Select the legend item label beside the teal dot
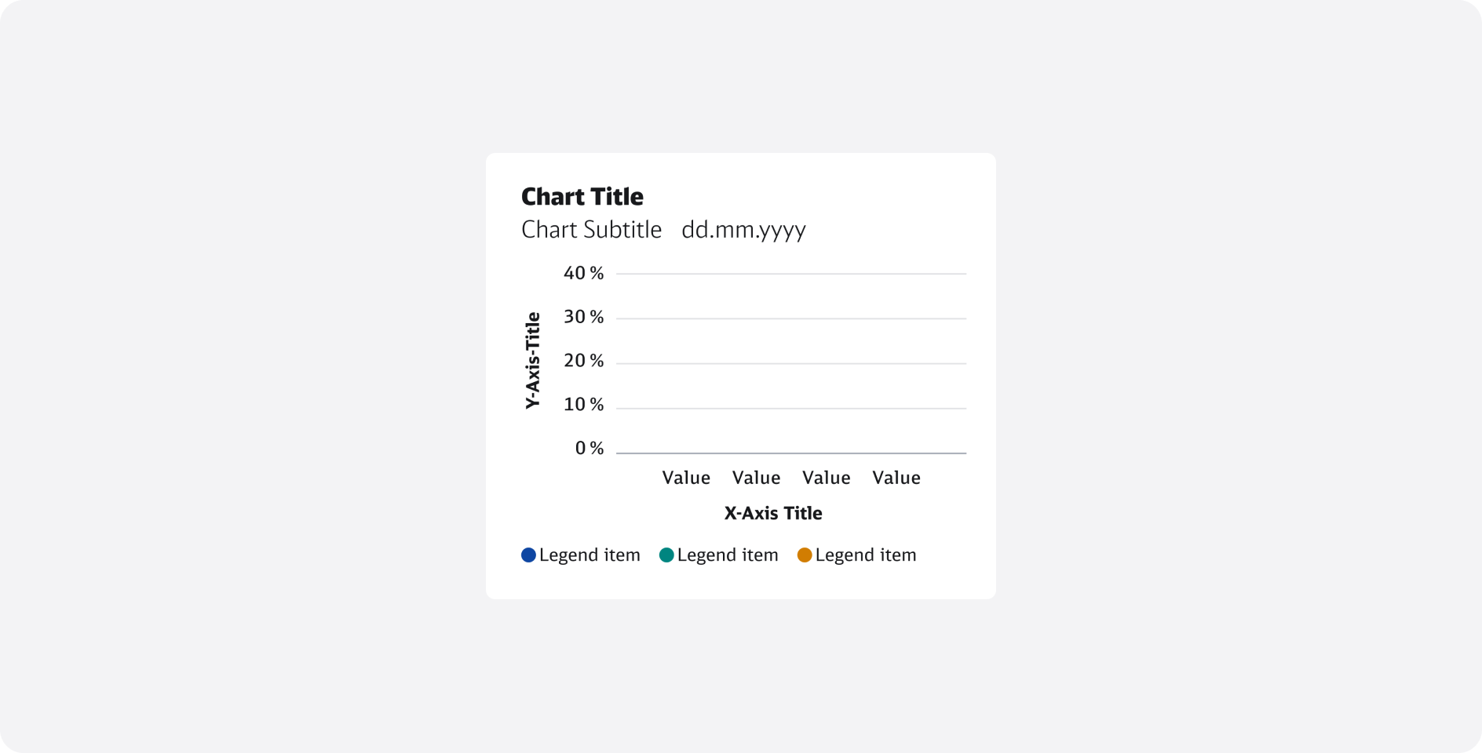 (728, 555)
